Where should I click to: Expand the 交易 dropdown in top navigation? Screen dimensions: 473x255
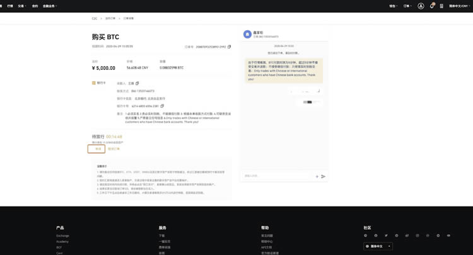pyautogui.click(x=22, y=6)
